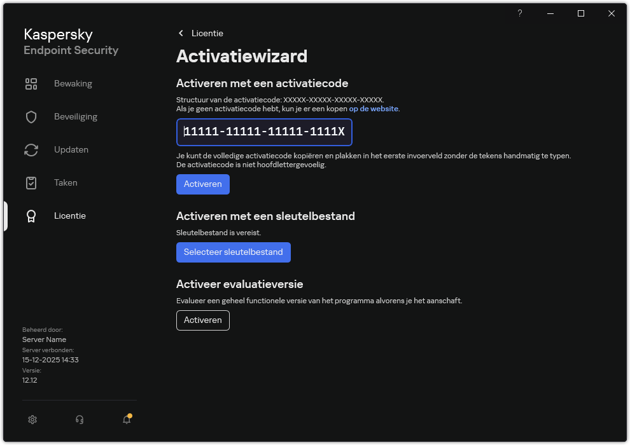Image resolution: width=630 pixels, height=445 pixels.
Task: Open application settings with the gear icon
Action: click(x=32, y=420)
